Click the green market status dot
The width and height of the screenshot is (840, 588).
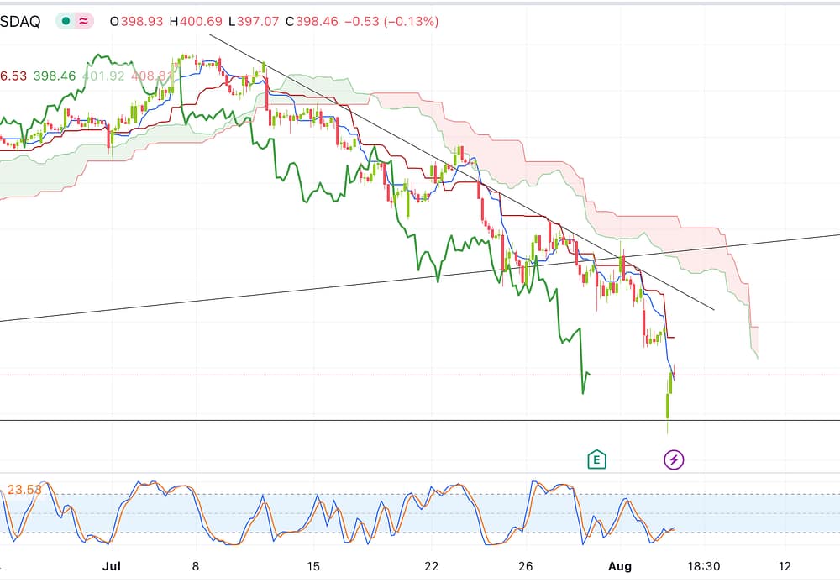point(66,22)
